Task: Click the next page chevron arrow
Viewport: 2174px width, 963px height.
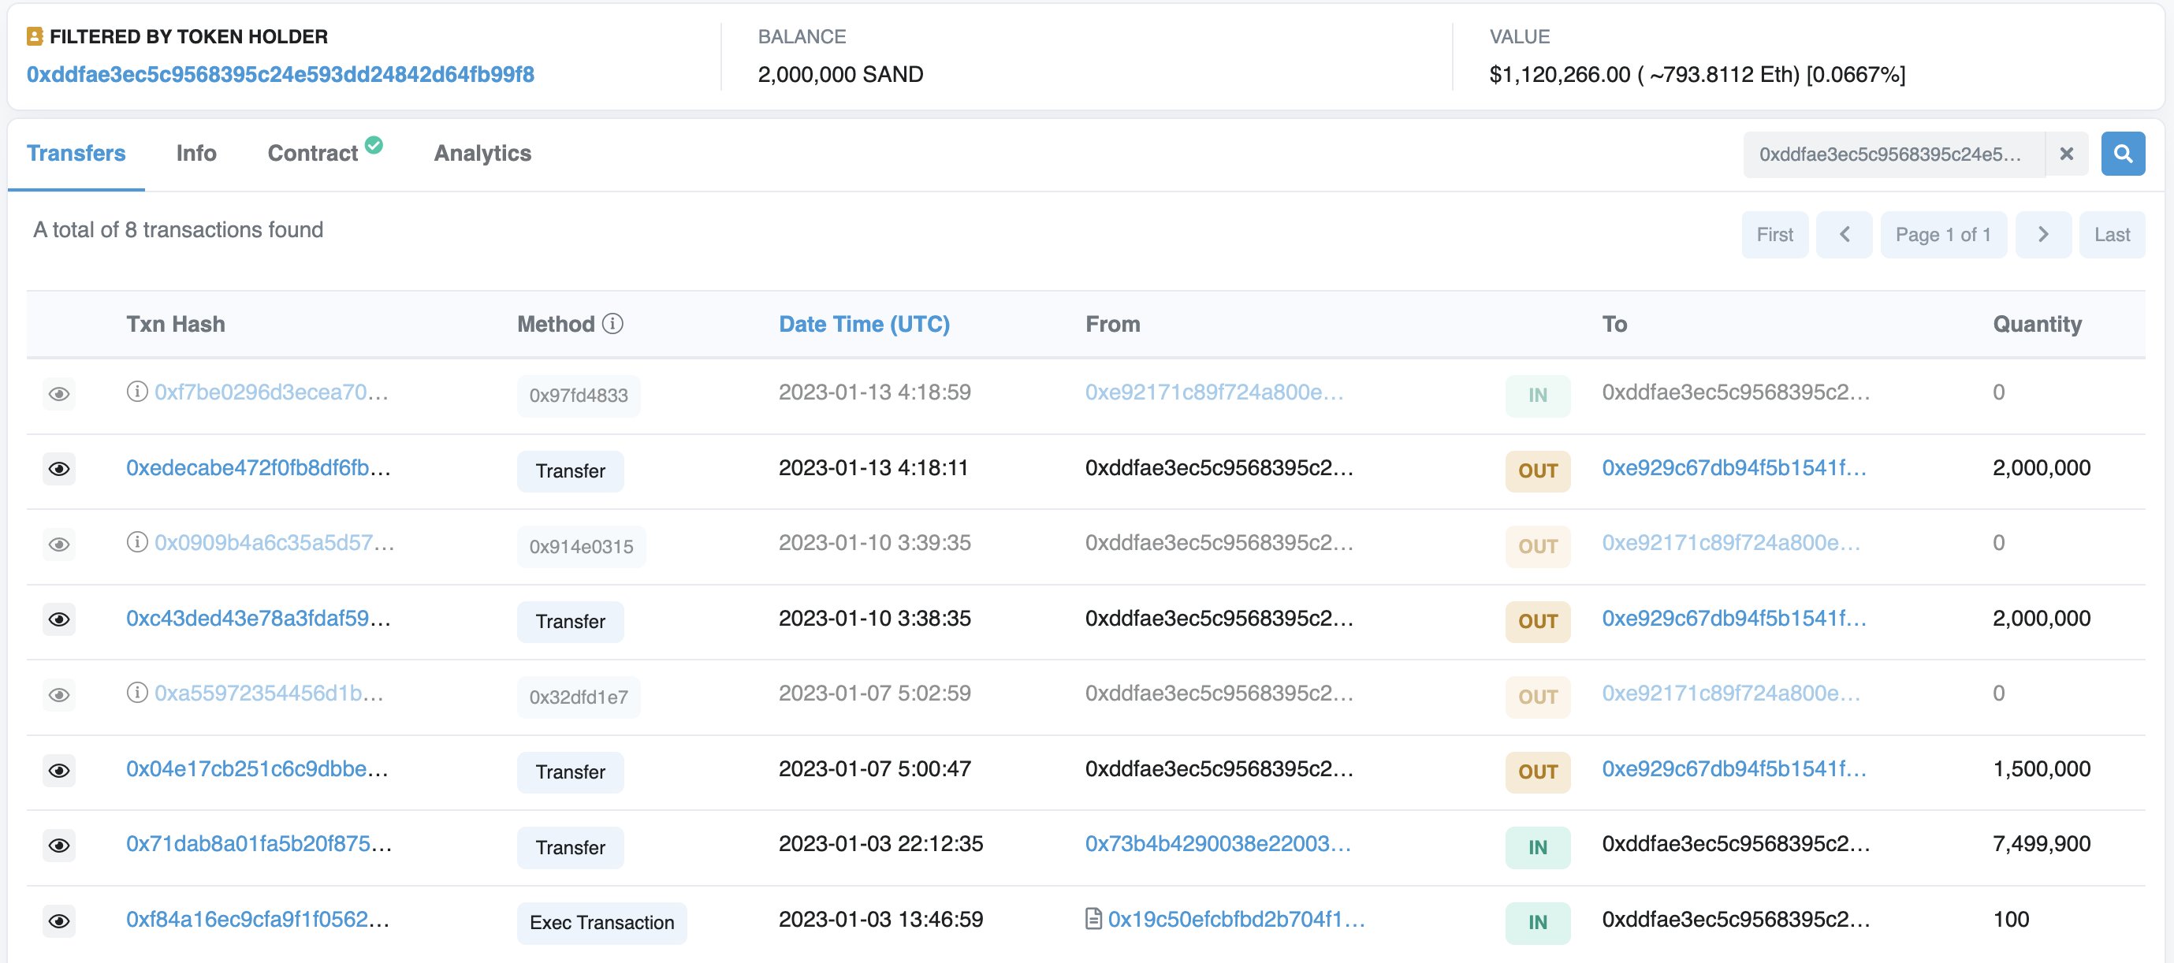Action: pos(2042,234)
